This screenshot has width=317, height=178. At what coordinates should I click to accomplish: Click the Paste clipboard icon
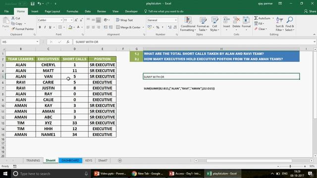5,21
